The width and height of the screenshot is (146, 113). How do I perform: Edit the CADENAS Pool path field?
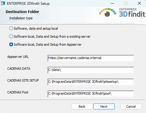pyautogui.click(x=91, y=94)
